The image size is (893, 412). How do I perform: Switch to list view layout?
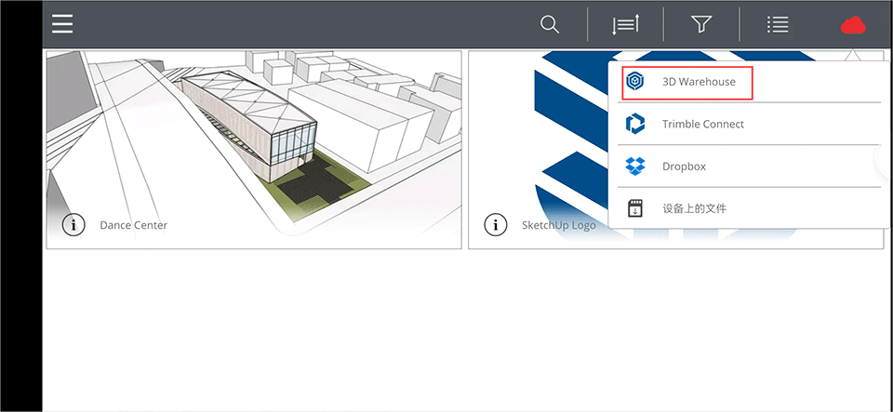tap(778, 25)
